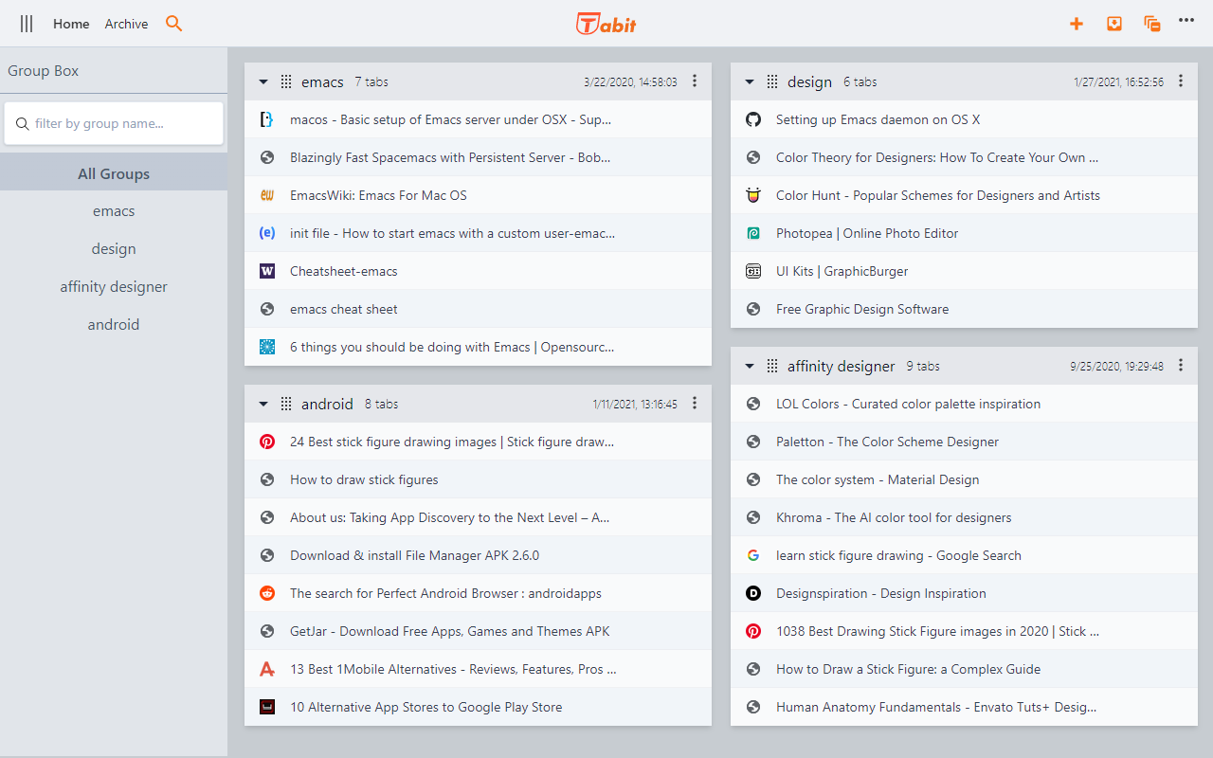The image size is (1213, 758).
Task: Open affinity designer group options menu
Action: [1181, 366]
